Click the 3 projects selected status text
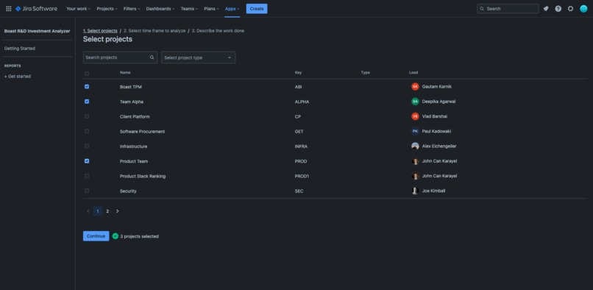 click(139, 236)
